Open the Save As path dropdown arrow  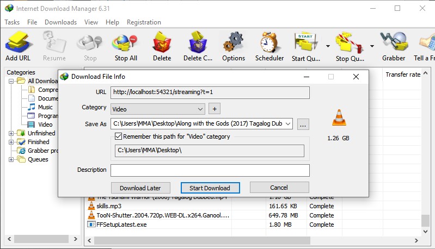pyautogui.click(x=288, y=123)
